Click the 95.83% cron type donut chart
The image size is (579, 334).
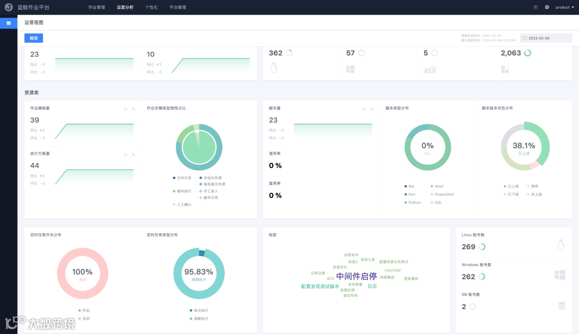(199, 273)
